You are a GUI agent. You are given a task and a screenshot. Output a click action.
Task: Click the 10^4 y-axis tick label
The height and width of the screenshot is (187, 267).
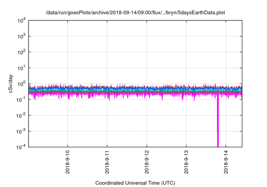21,21
